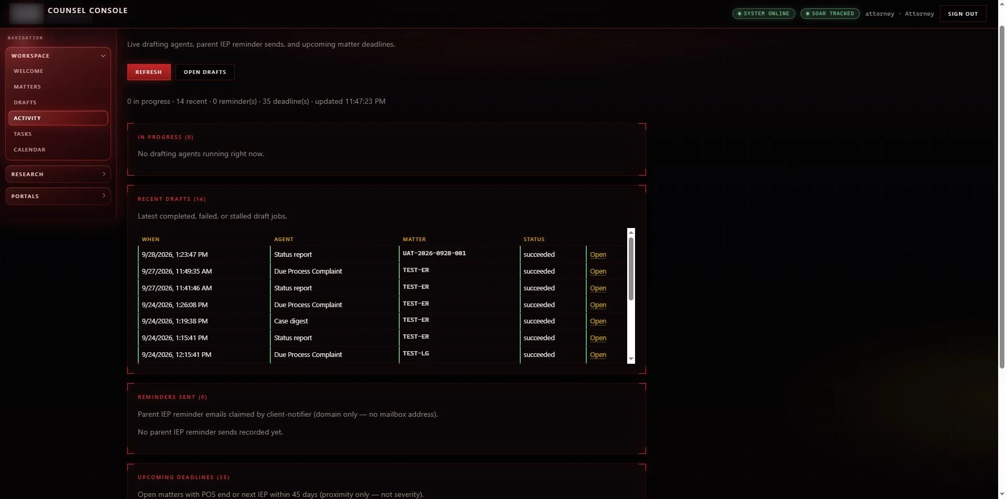Click the SOAR Tracked status badge
The width and height of the screenshot is (1006, 499).
pyautogui.click(x=830, y=14)
